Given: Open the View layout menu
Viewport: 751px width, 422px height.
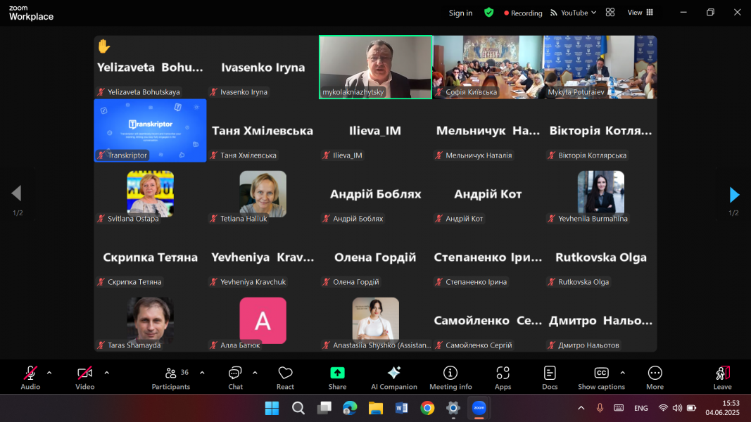Looking at the screenshot, I should tap(640, 13).
